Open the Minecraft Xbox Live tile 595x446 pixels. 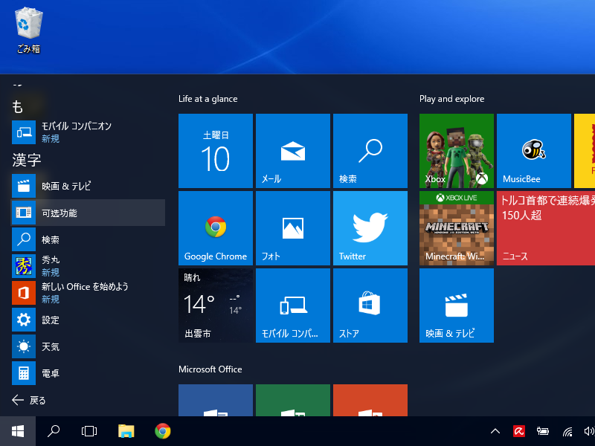point(457,228)
